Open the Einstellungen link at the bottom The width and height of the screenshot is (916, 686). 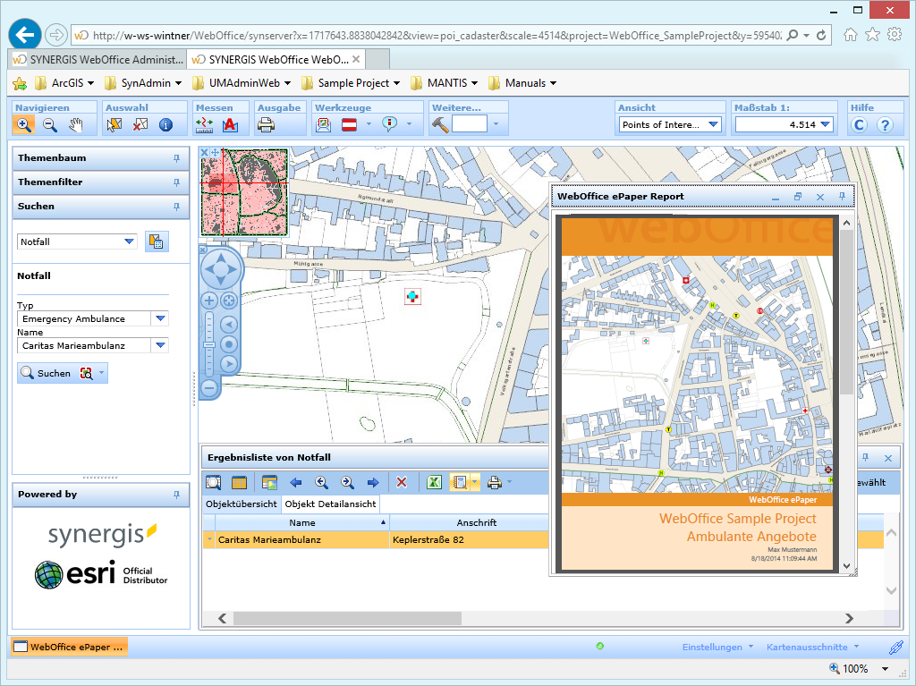click(x=714, y=646)
